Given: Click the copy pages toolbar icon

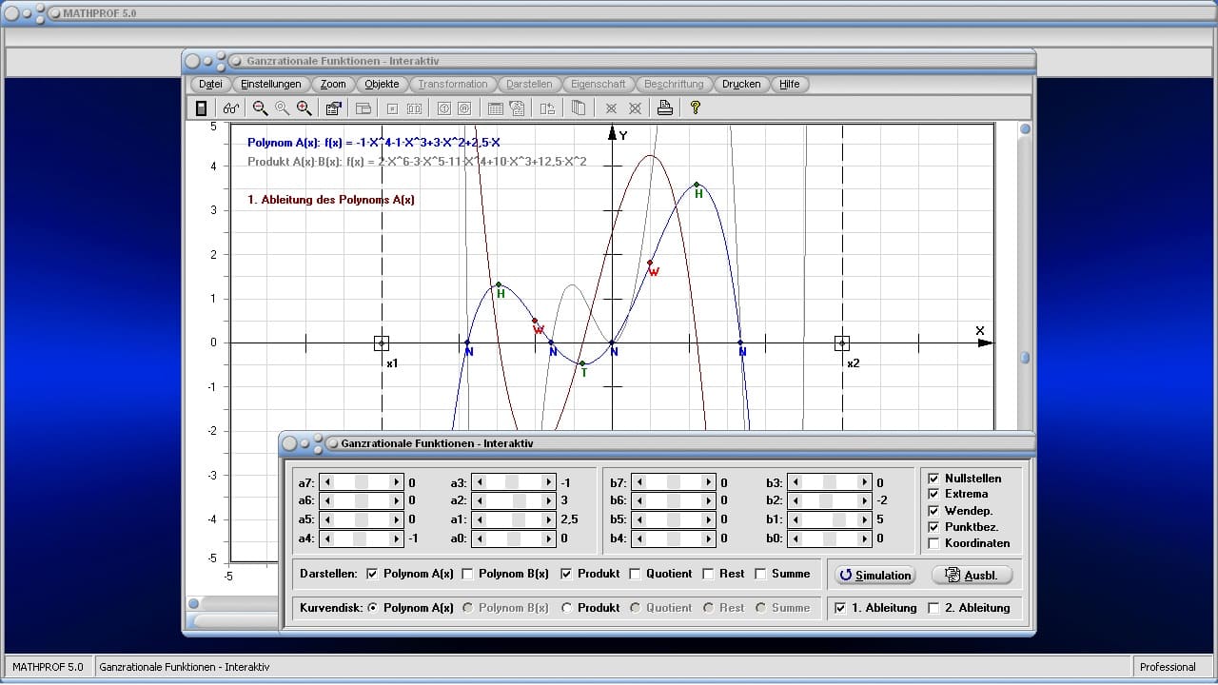Looking at the screenshot, I should (x=578, y=108).
